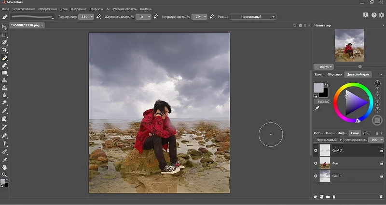Select the Gradient fill tool
Screen dimensions: 386x205
(x=4, y=73)
